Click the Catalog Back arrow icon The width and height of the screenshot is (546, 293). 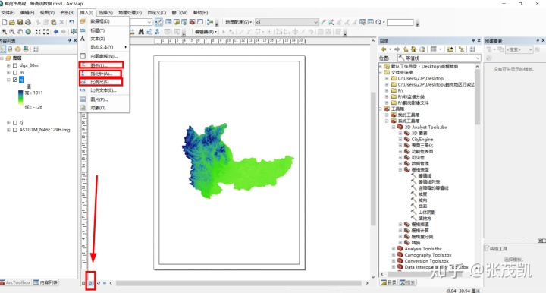384,49
